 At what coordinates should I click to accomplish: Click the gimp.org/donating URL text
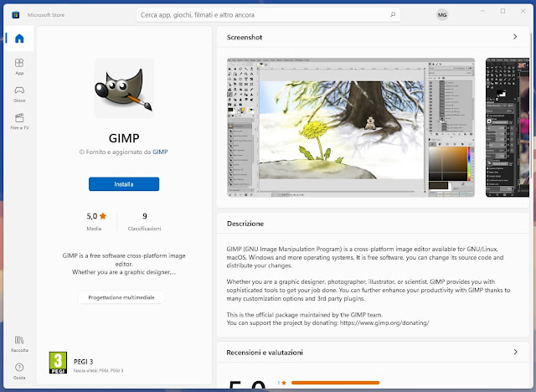(x=384, y=323)
